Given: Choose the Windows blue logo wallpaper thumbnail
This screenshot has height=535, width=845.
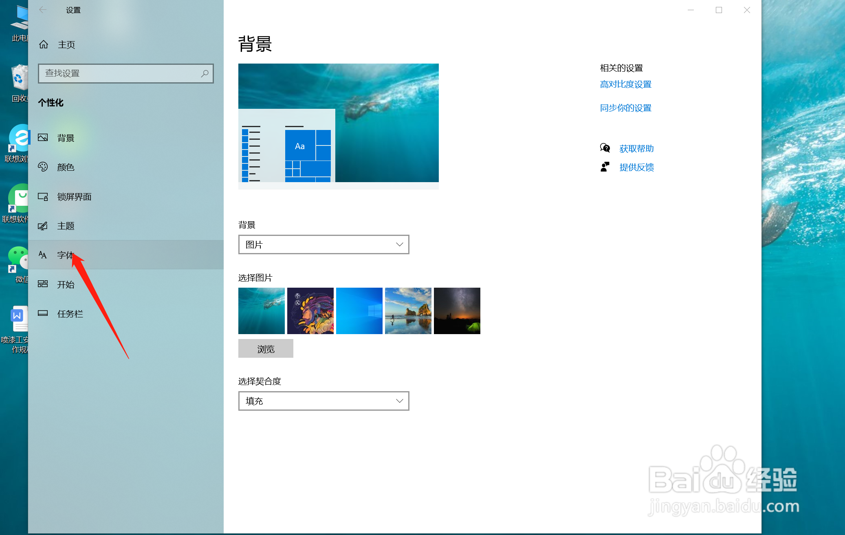Looking at the screenshot, I should click(x=359, y=311).
